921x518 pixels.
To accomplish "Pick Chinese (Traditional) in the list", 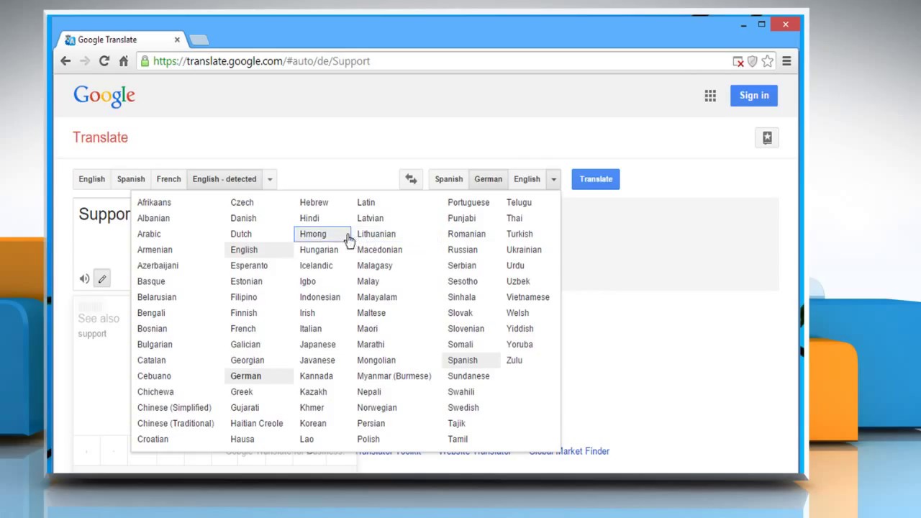I will pos(176,423).
